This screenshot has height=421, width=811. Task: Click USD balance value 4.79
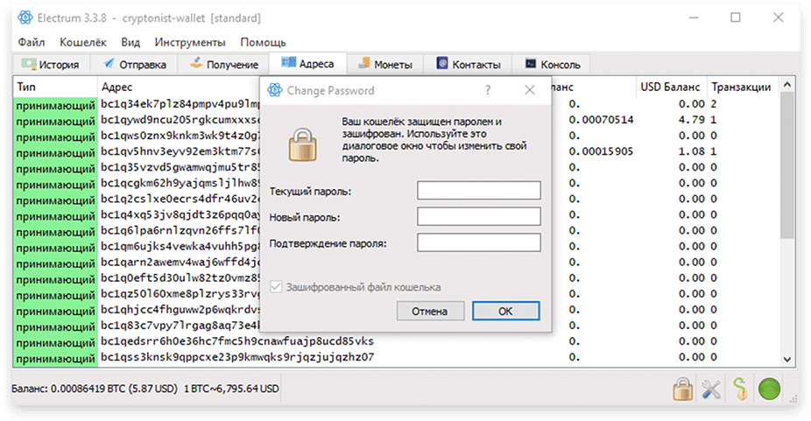[x=692, y=120]
